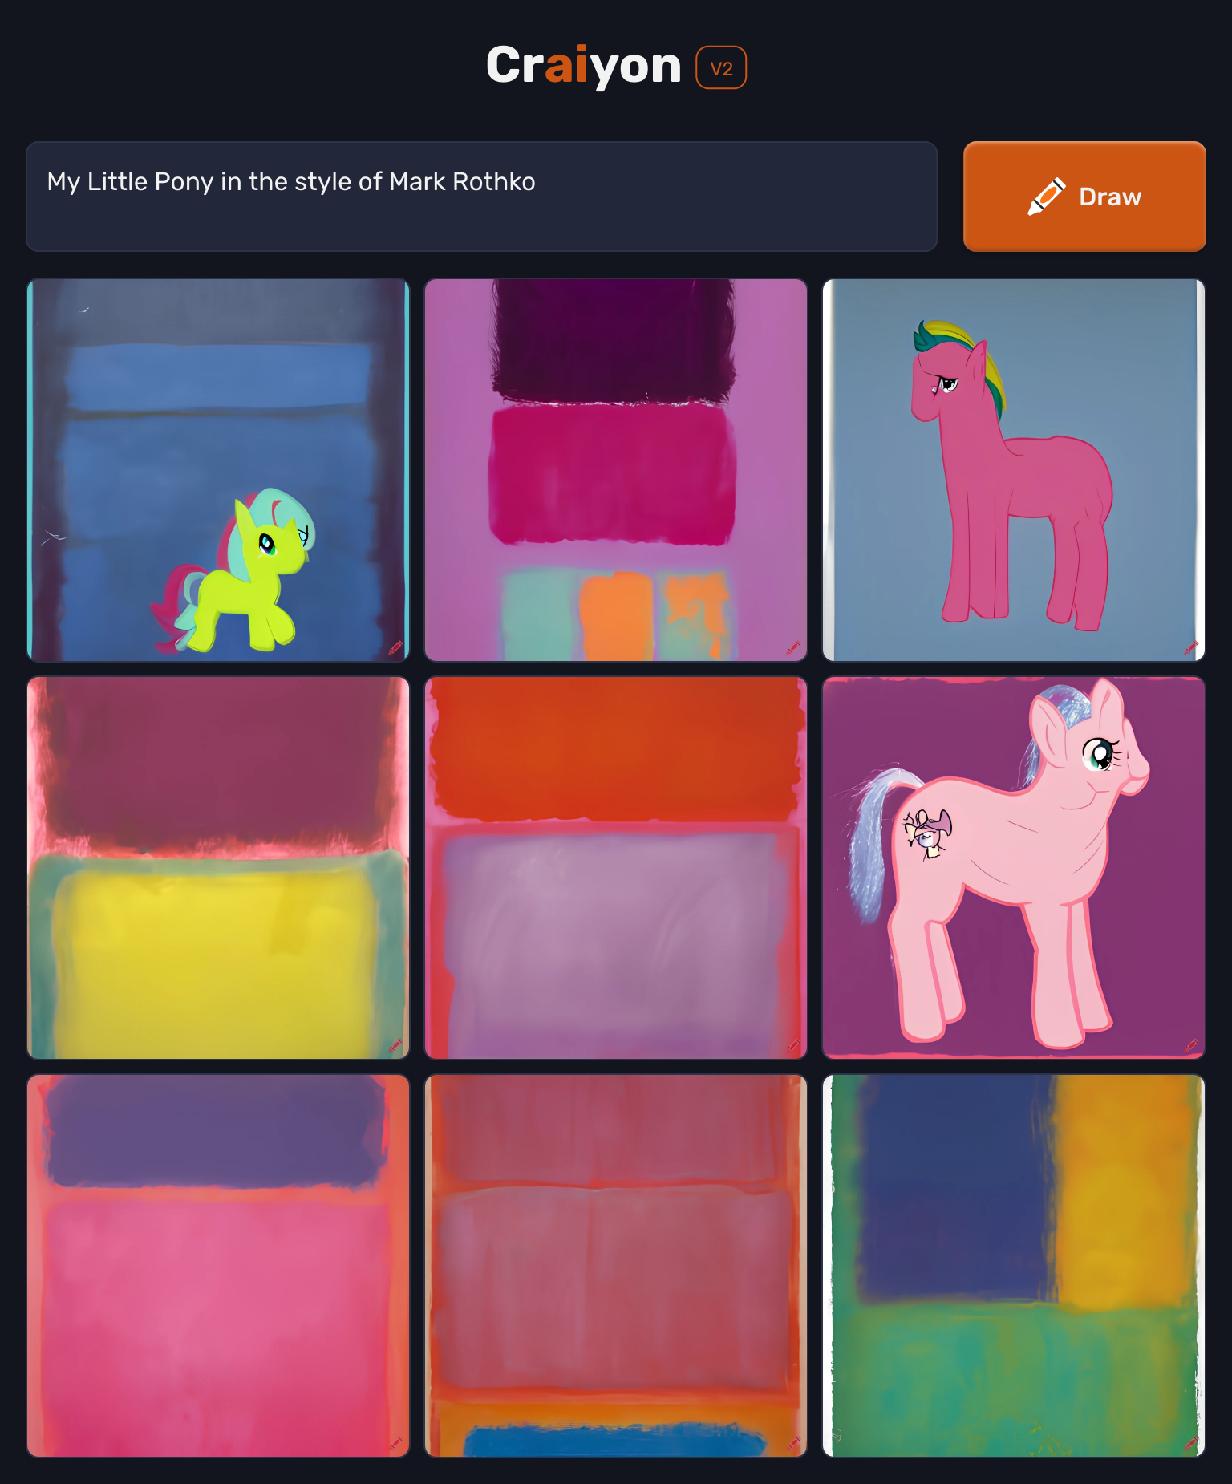Open the pink pony with yellow mane image
The image size is (1232, 1484).
pos(1014,470)
